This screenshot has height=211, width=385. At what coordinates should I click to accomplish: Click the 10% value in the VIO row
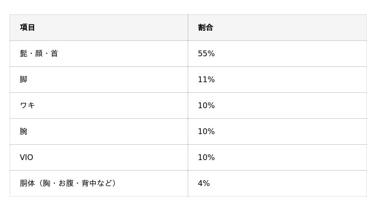[x=206, y=158]
